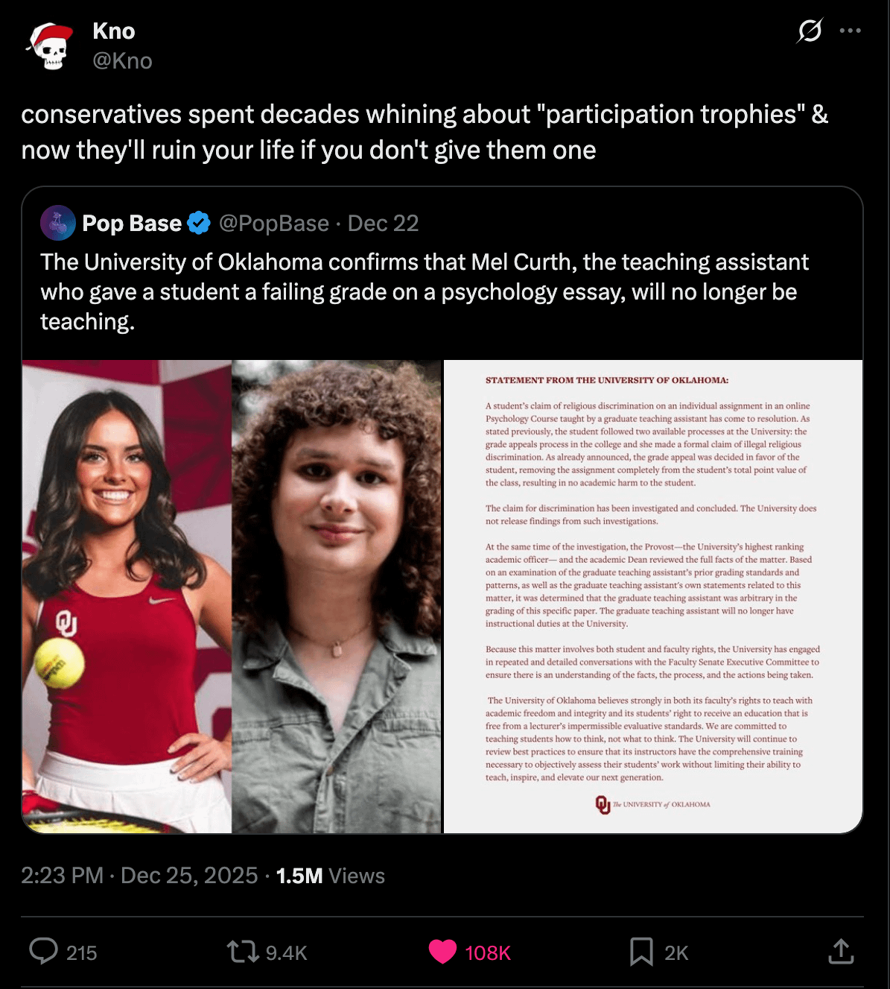This screenshot has height=989, width=890.
Task: Open the quoted Pop Base tweet text
Action: pyautogui.click(x=425, y=291)
